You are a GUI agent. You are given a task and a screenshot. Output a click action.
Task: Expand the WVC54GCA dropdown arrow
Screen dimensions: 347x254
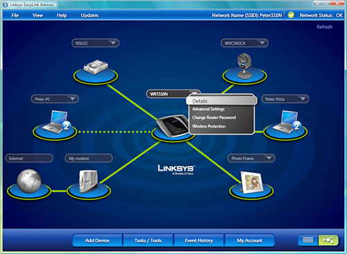pos(262,43)
